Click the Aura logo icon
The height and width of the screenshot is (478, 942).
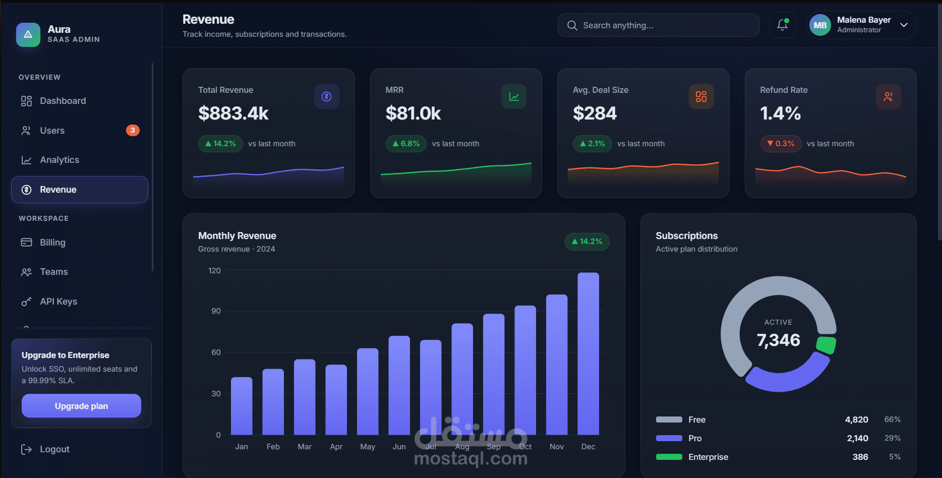(x=28, y=34)
